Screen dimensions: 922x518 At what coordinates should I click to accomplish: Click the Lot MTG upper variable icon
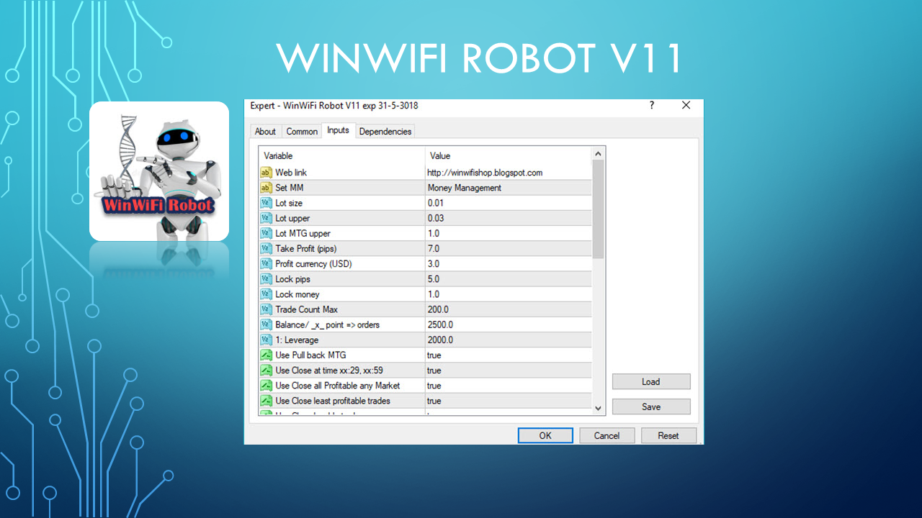[266, 233]
